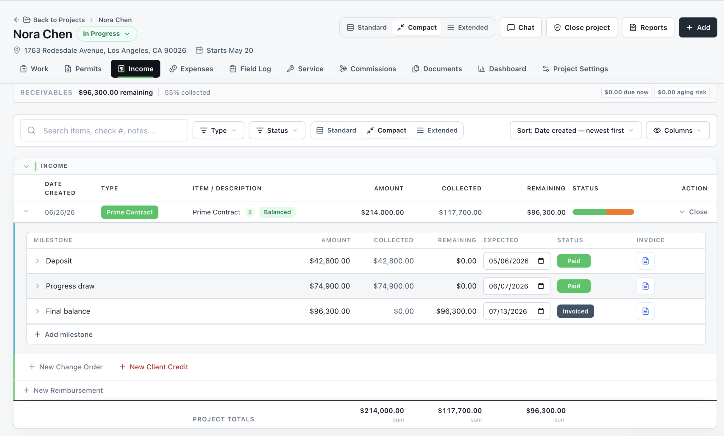The image size is (724, 436).
Task: Click the location pin icon beside the address
Action: (17, 50)
